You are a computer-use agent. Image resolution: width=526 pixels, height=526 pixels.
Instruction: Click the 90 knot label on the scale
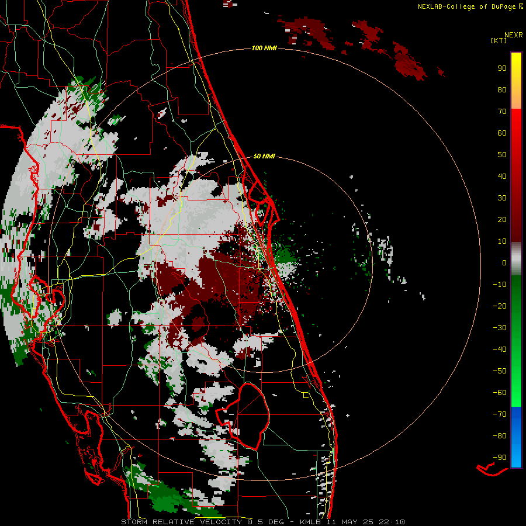coord(502,68)
